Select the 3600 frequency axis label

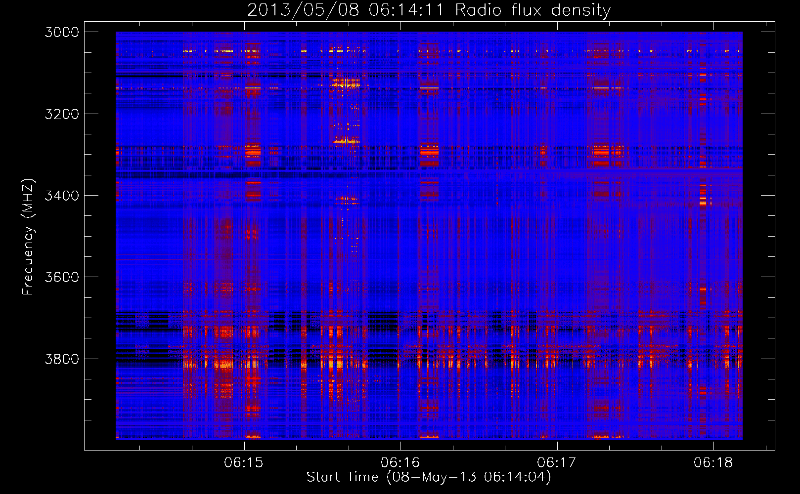[x=62, y=277]
